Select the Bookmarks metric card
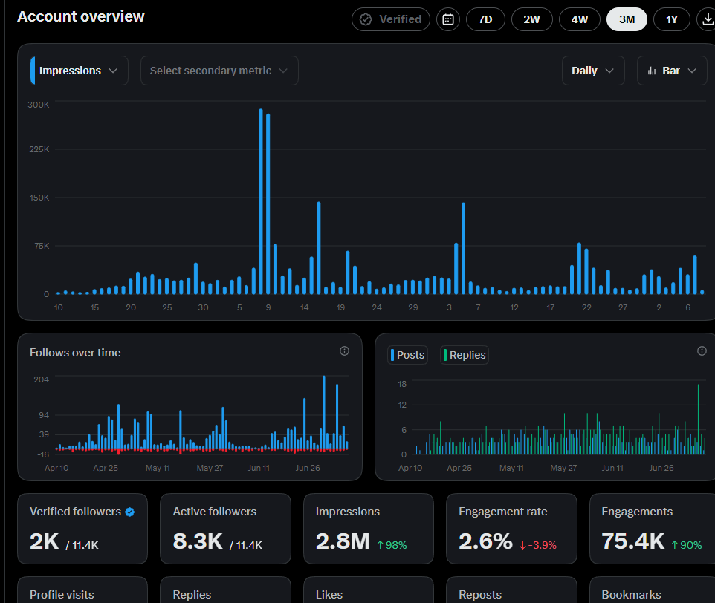 653,590
